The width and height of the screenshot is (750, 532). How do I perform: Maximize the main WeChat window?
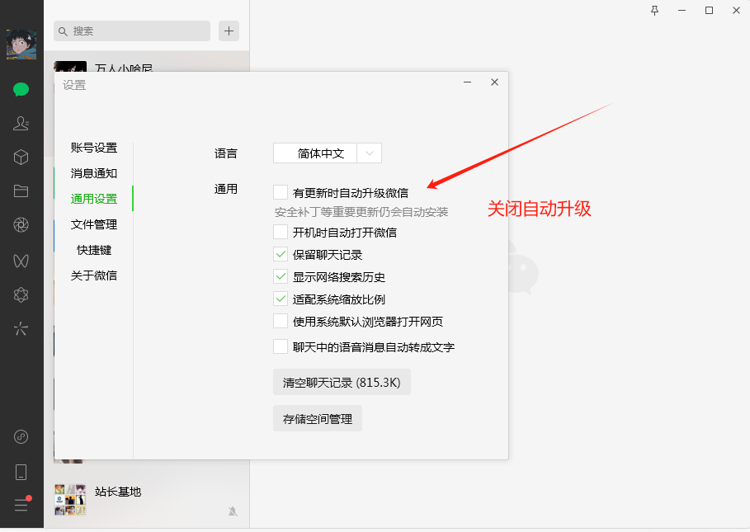pyautogui.click(x=709, y=11)
